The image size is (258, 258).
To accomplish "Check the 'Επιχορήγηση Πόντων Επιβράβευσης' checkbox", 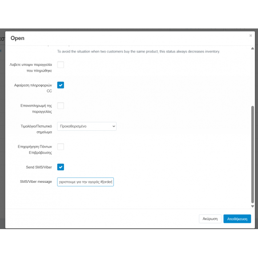I will click(60, 147).
